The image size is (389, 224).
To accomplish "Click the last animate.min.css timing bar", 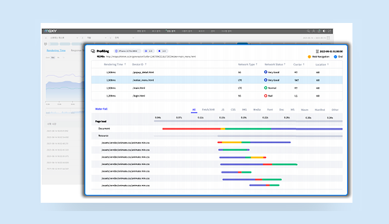I will click(x=265, y=185).
